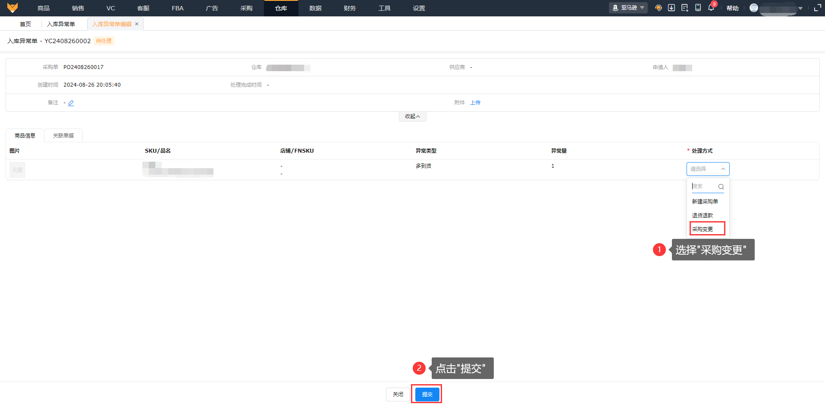Open the 数据 menu
The width and height of the screenshot is (825, 404).
point(315,8)
